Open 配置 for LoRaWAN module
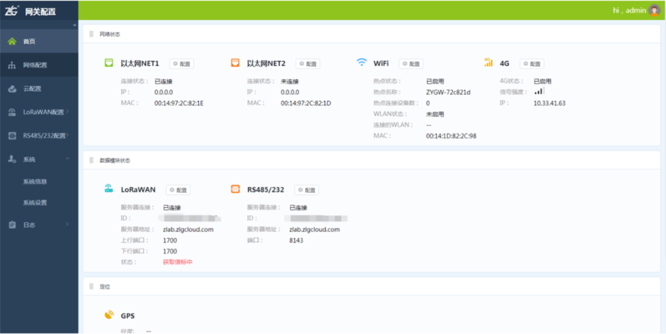The height and width of the screenshot is (334, 666). 178,190
